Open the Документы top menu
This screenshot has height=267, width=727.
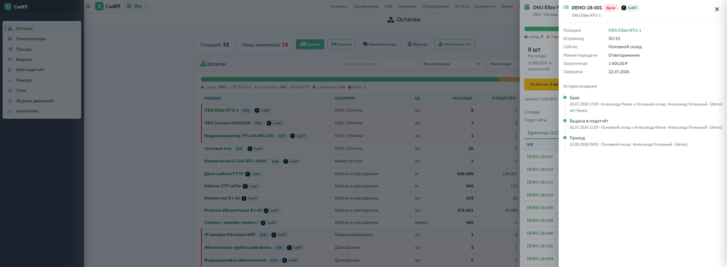coord(485,6)
